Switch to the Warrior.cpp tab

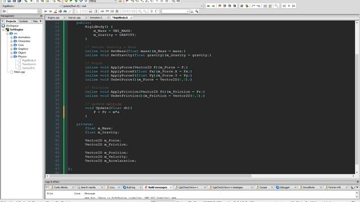point(74,17)
